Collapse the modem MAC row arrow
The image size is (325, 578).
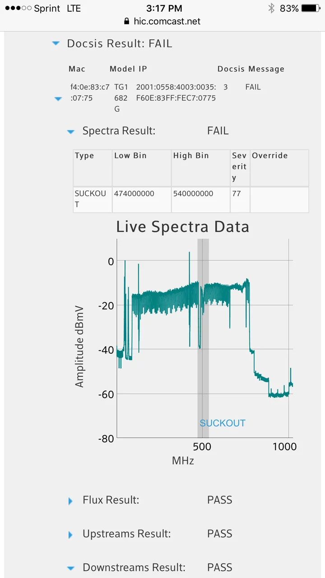[x=58, y=98]
